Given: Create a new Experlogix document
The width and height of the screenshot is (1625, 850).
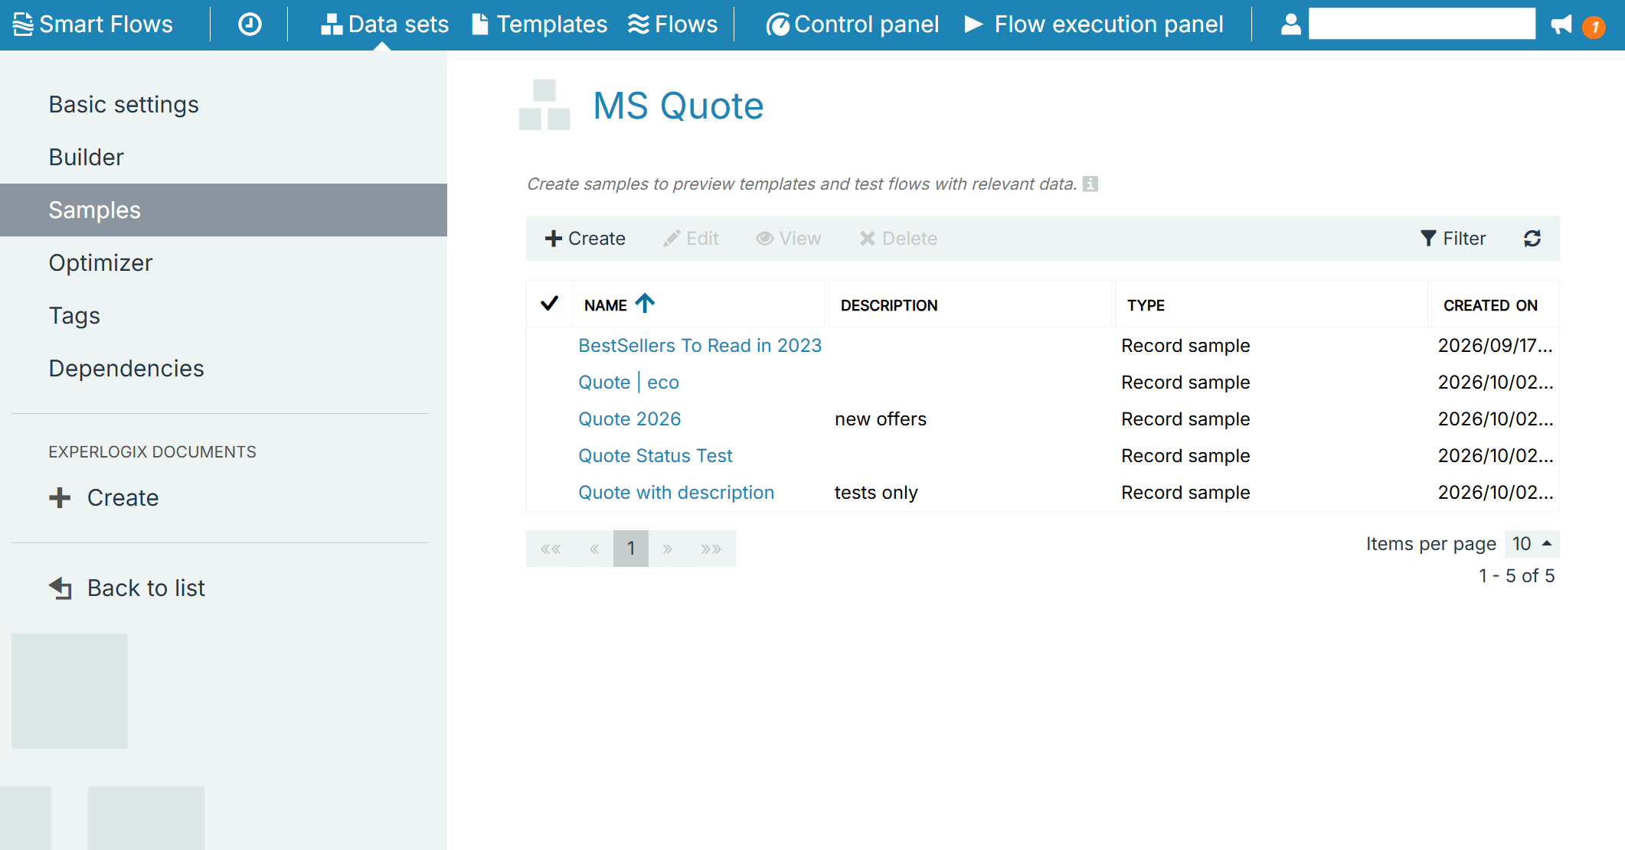Looking at the screenshot, I should coord(104,497).
